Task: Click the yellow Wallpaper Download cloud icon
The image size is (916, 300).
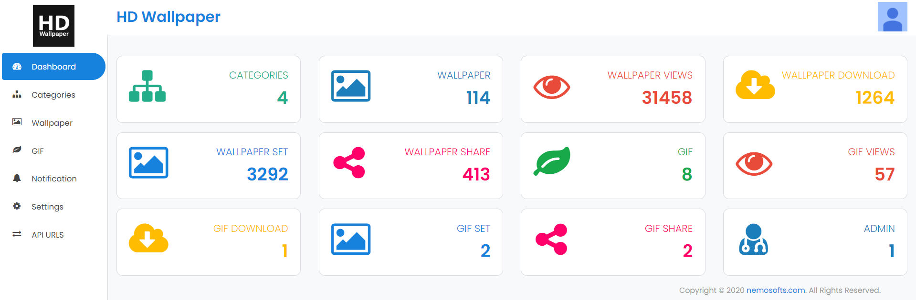Action: (755, 85)
